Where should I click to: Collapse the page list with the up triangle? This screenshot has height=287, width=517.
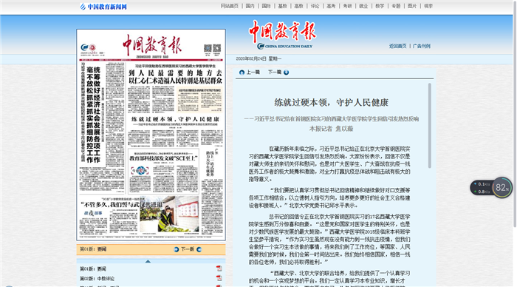tap(148, 261)
